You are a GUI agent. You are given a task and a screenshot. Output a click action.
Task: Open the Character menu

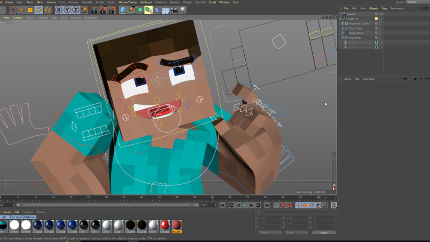coord(161,2)
